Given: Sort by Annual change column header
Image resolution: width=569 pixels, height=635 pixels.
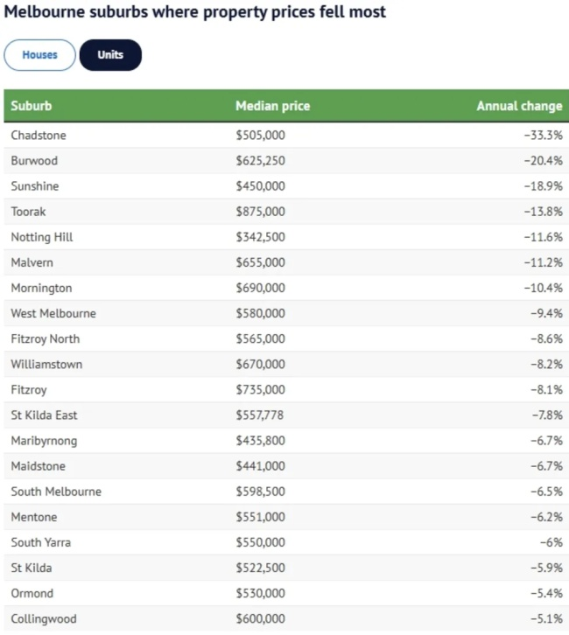Looking at the screenshot, I should coord(519,106).
